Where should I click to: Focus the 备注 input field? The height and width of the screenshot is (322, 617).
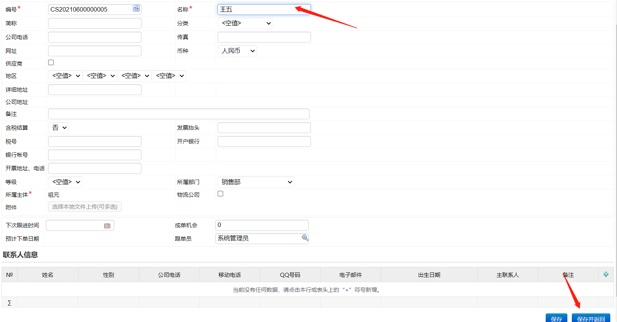tap(179, 114)
